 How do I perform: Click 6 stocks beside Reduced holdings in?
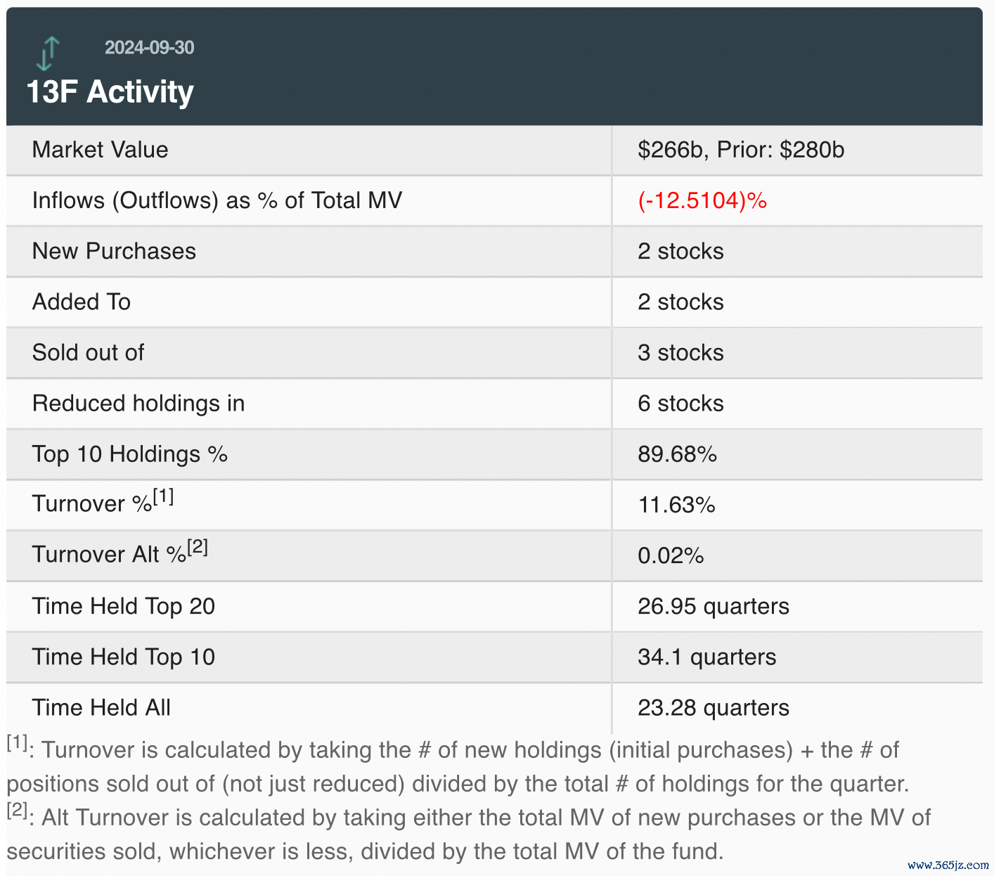point(680,403)
